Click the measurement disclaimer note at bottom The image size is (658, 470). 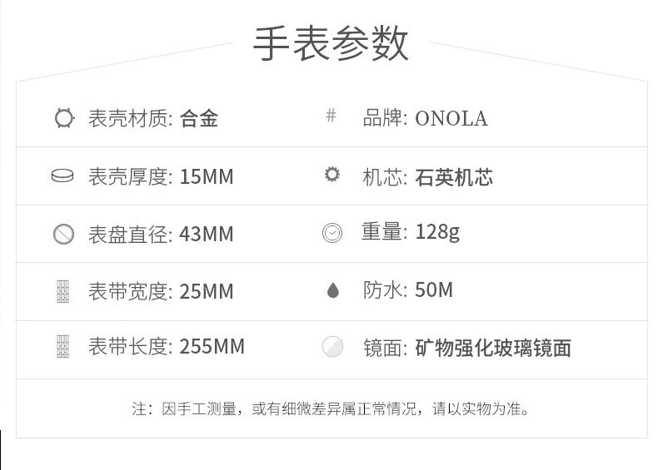pos(331,409)
